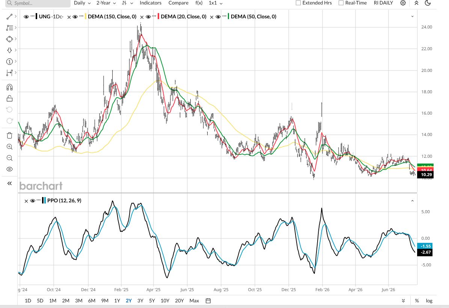Toggle DEMA (50) visibility eye
Image resolution: width=449 pixels, height=308 pixels.
218,17
